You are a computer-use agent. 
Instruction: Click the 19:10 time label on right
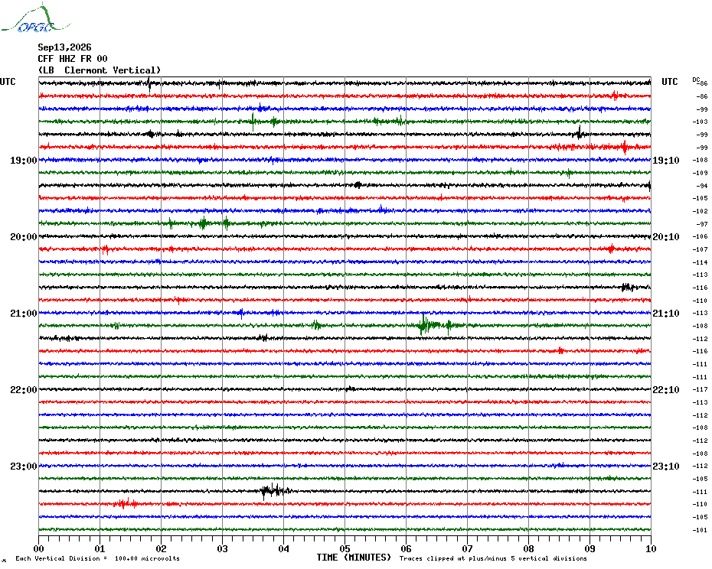click(x=666, y=160)
